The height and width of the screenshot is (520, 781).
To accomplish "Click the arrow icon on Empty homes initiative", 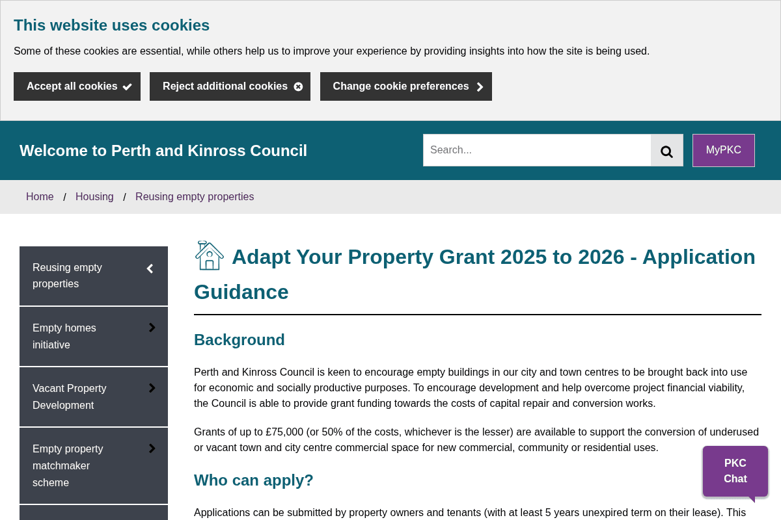I will [x=152, y=327].
